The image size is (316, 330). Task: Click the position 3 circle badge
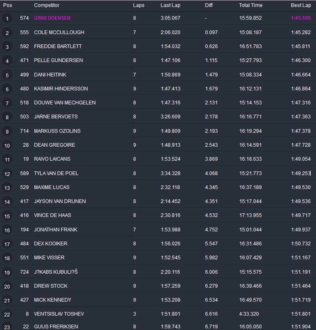[7, 47]
